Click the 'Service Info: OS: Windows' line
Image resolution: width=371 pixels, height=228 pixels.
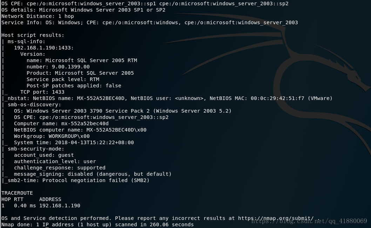(149, 22)
